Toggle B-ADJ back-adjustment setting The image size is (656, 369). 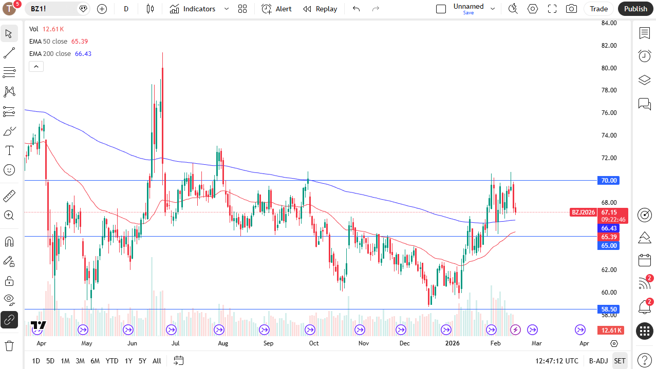coord(597,361)
